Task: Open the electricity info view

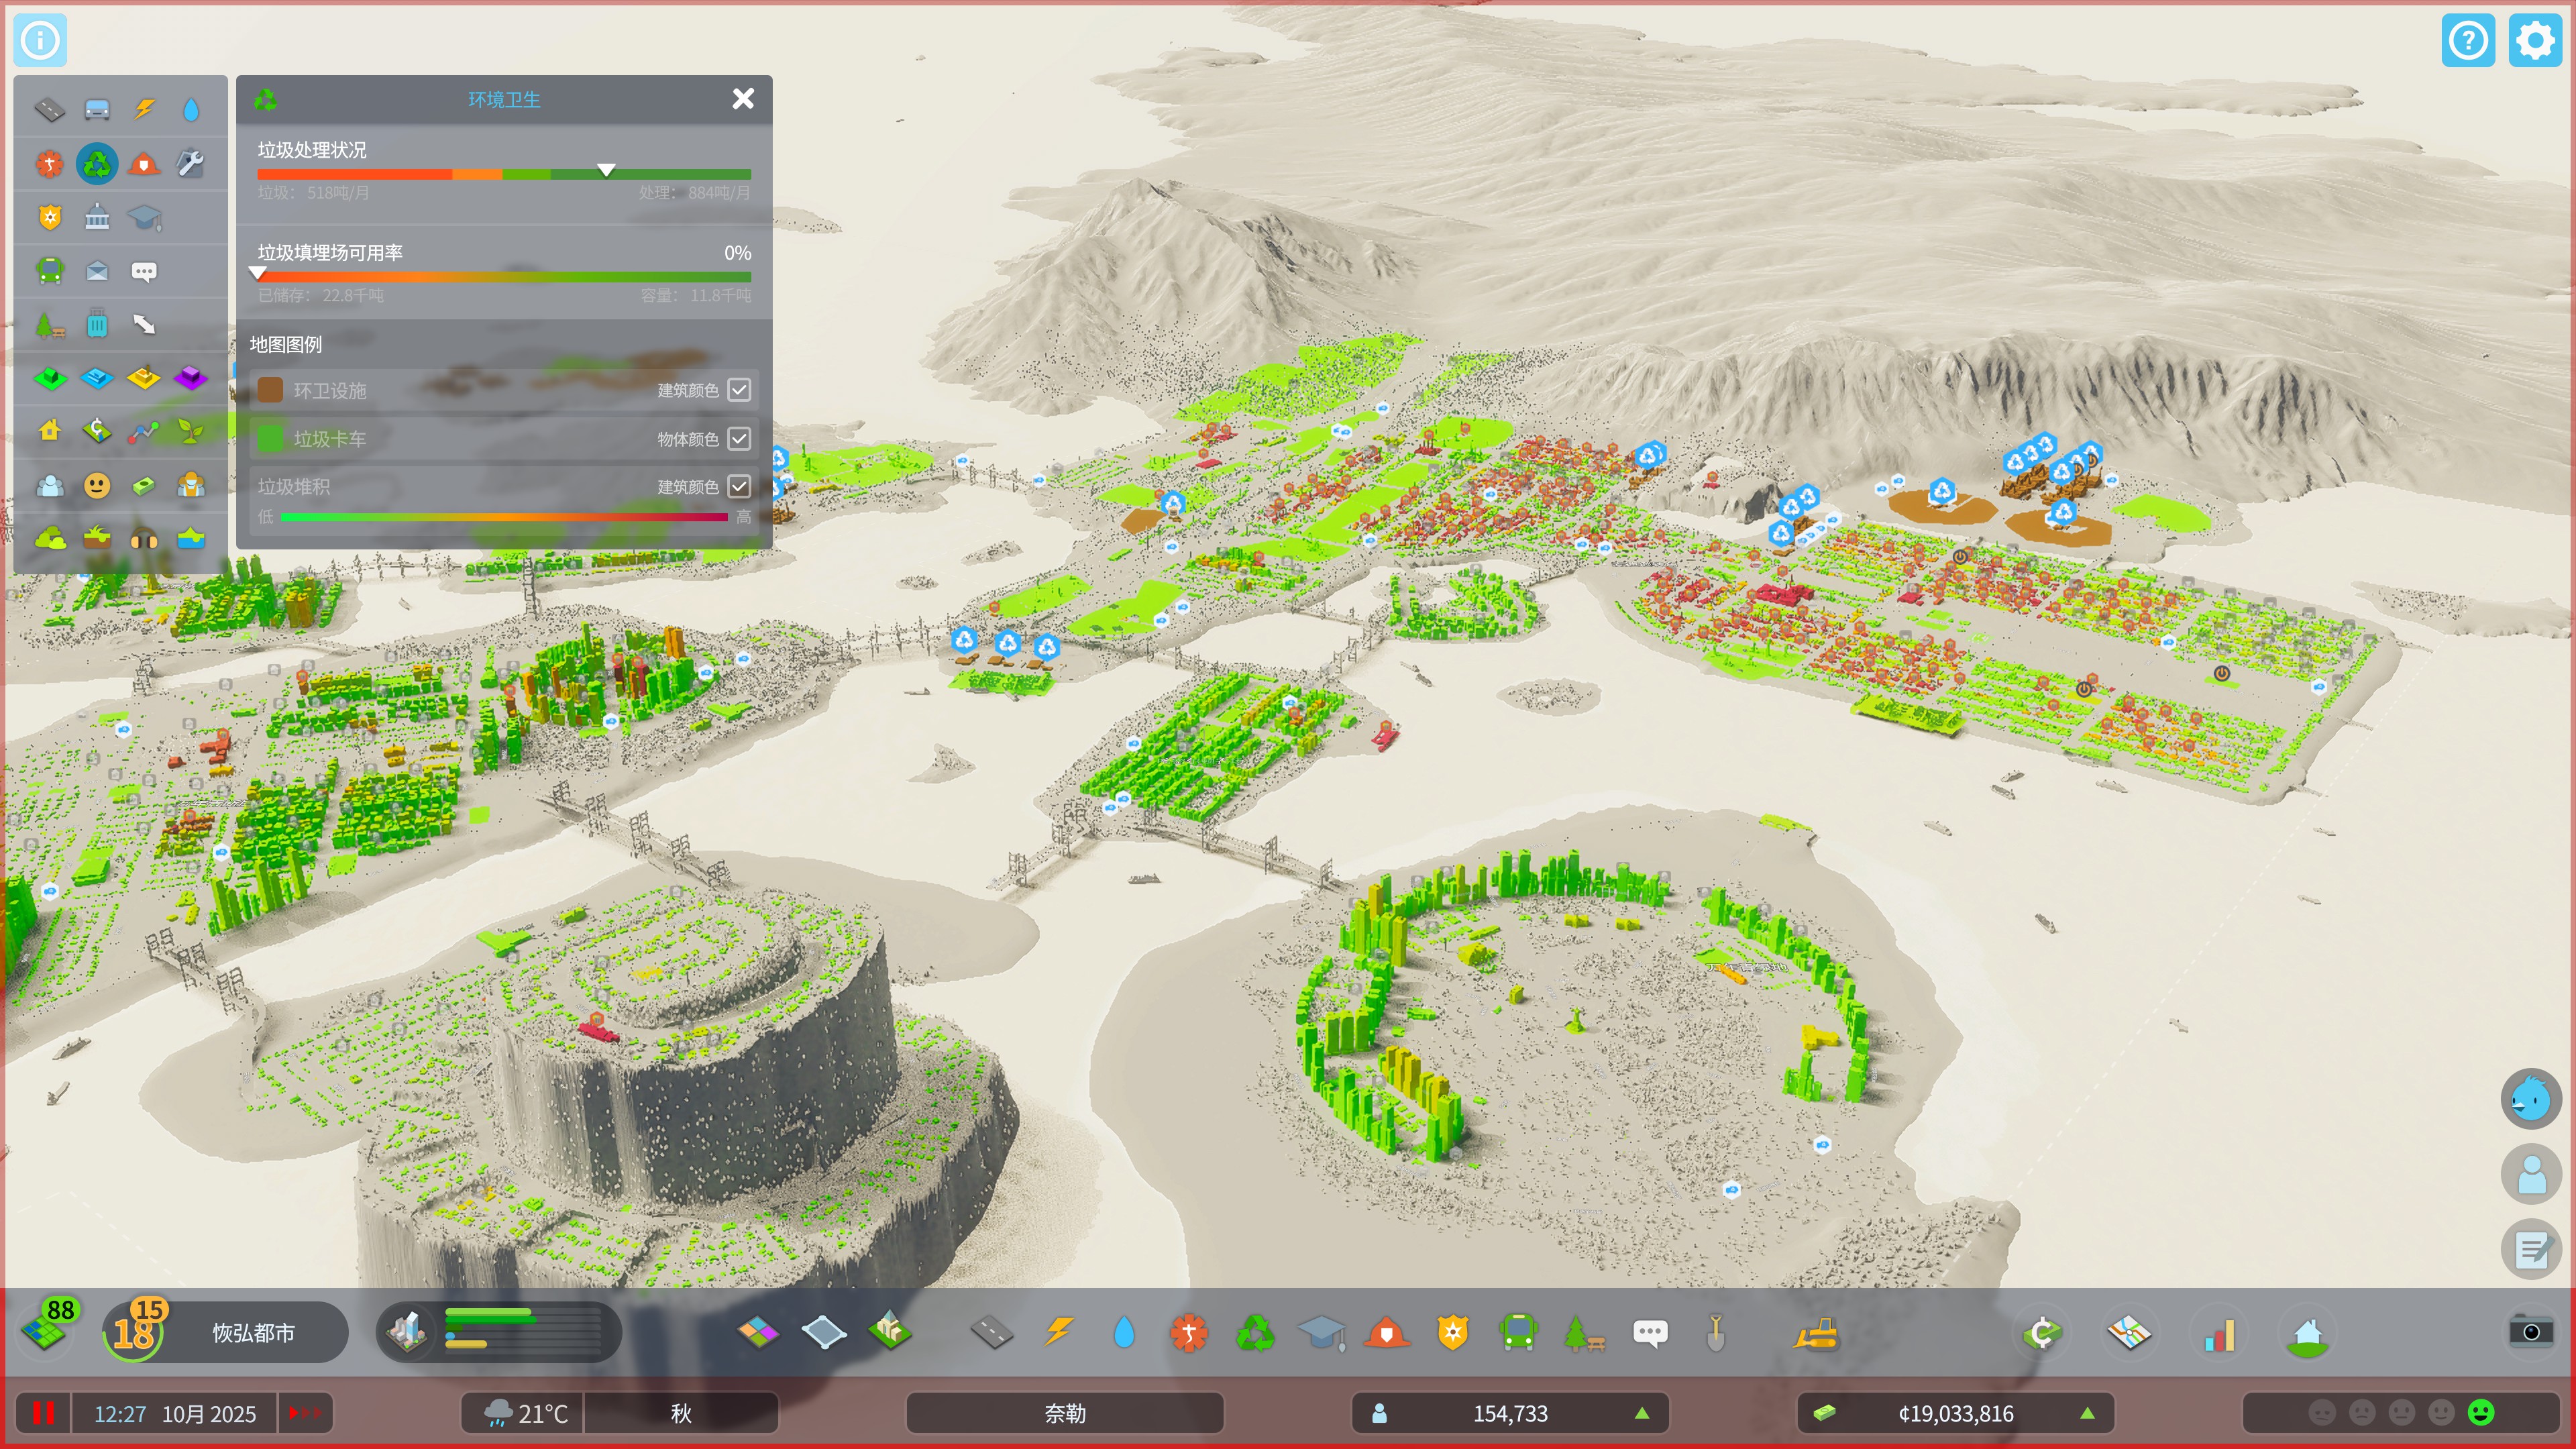Action: point(144,108)
